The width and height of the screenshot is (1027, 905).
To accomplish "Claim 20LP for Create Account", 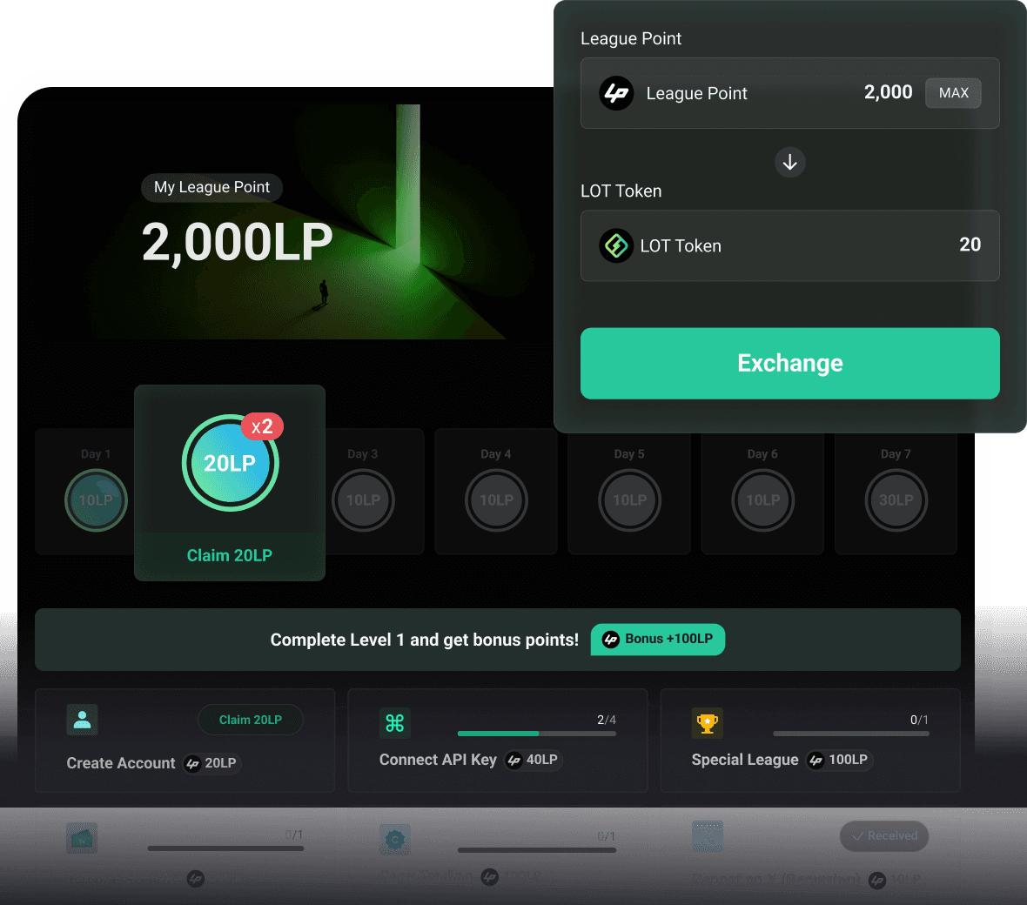I will click(250, 720).
